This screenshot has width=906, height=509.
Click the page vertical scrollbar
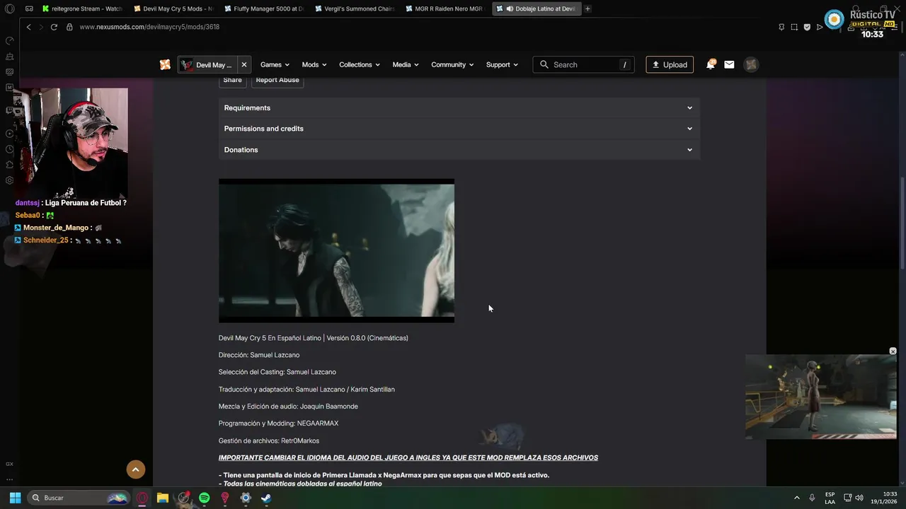(x=902, y=221)
